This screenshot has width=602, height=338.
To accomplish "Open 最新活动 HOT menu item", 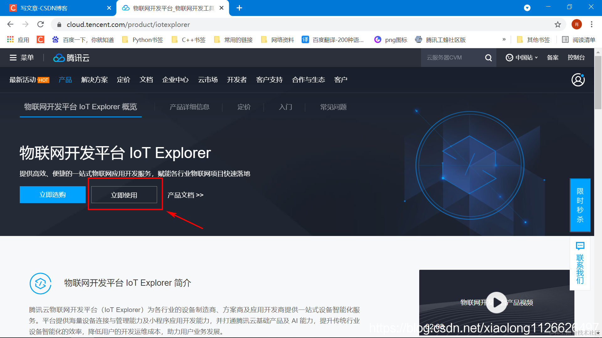I will (x=29, y=80).
